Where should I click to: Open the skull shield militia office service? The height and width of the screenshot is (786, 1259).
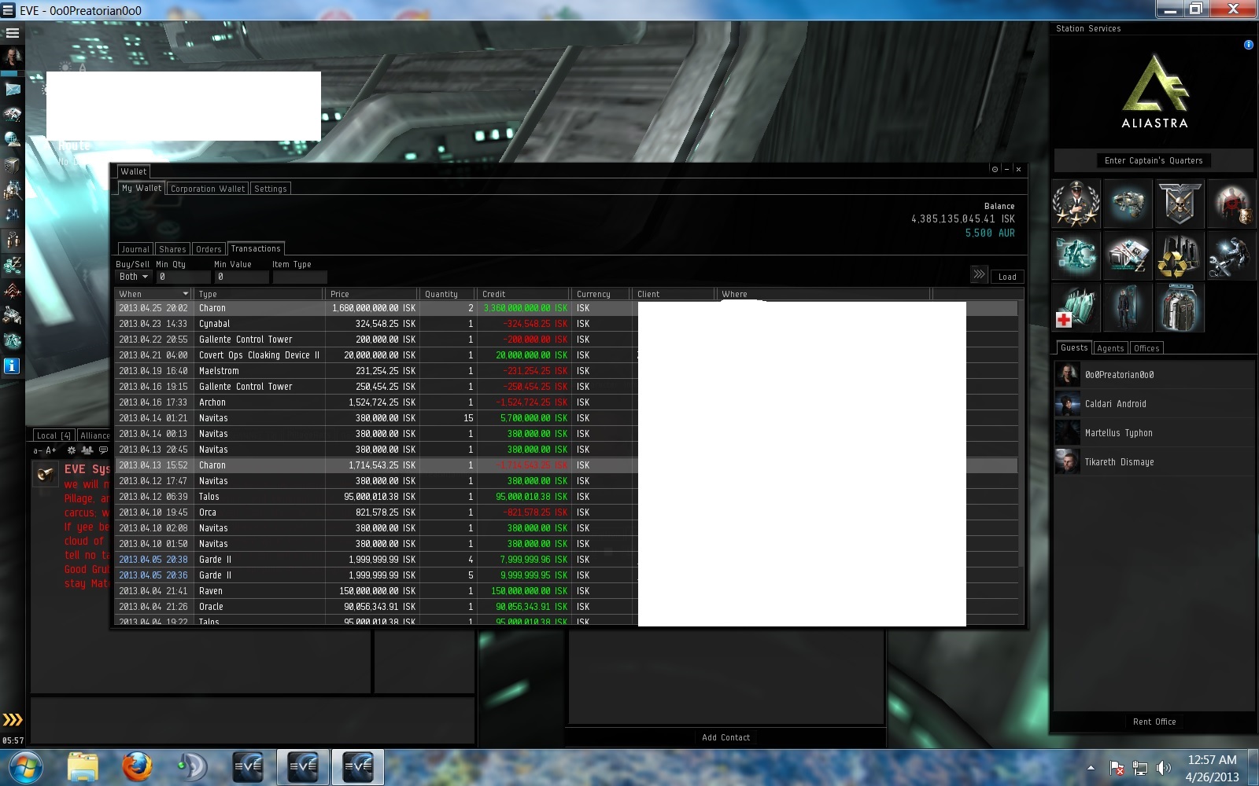point(1180,204)
